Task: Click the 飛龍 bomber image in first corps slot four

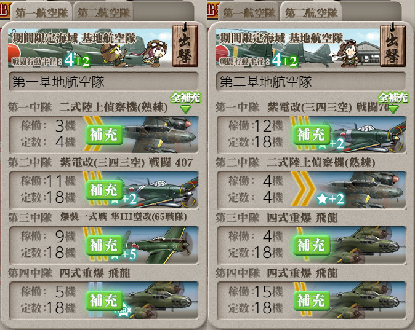Action: 161,300
